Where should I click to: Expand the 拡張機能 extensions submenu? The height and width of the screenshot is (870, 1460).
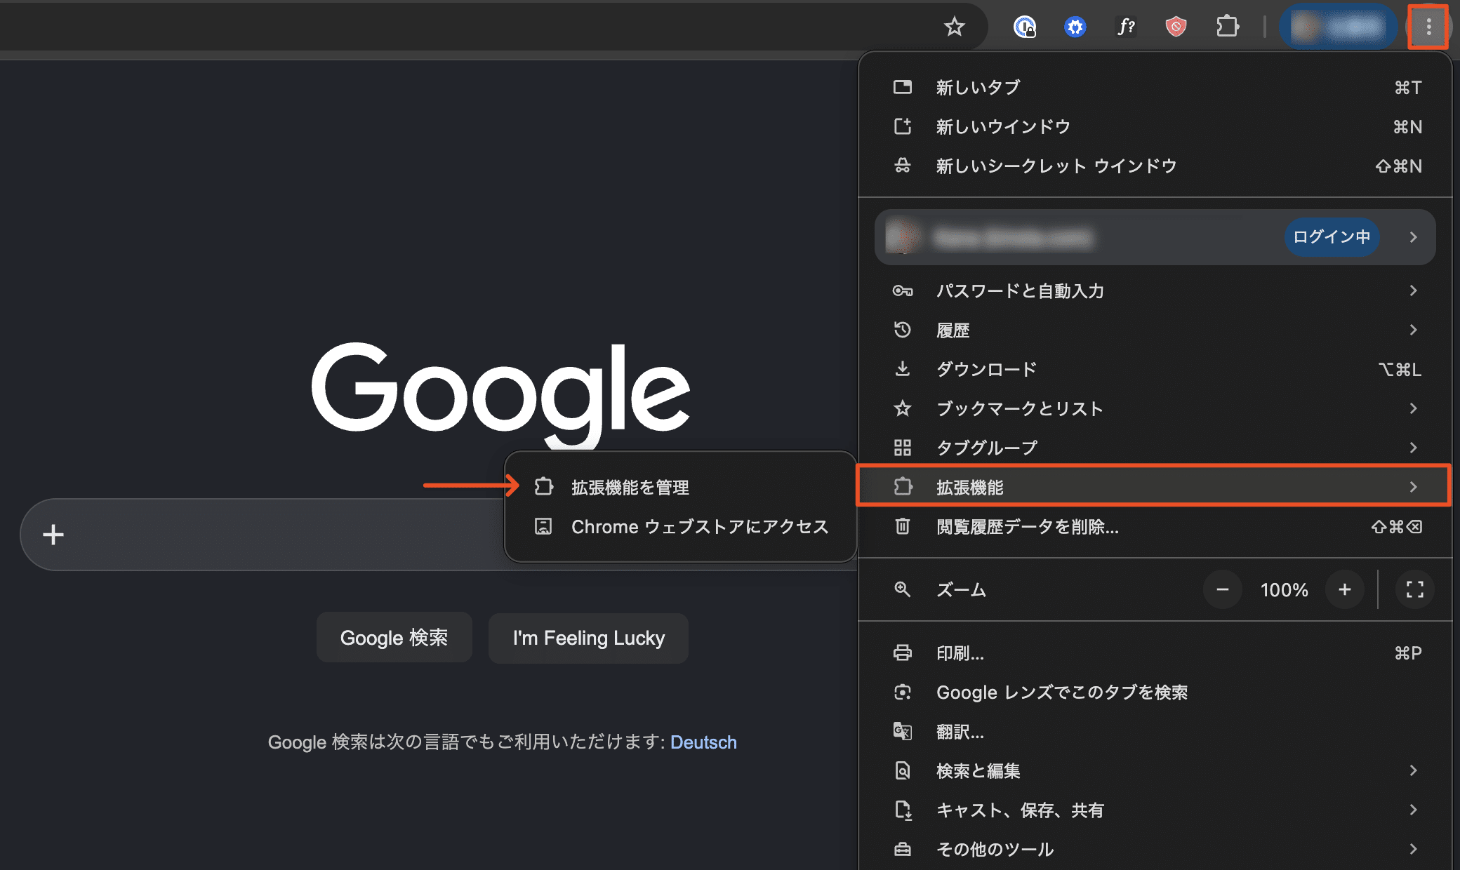(1154, 486)
